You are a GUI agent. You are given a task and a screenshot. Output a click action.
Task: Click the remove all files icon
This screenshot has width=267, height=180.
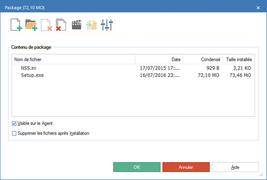pyautogui.click(x=61, y=25)
